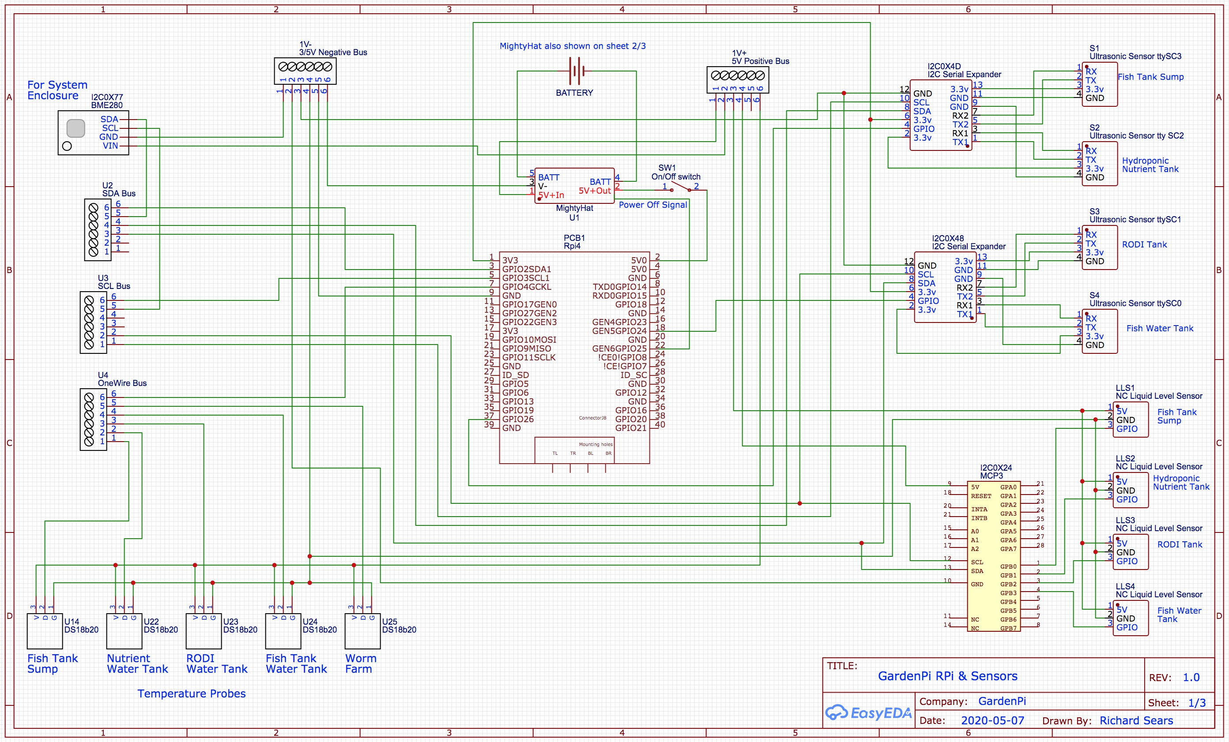Select the BME280 sensor component
This screenshot has height=742, width=1229.
tap(93, 132)
